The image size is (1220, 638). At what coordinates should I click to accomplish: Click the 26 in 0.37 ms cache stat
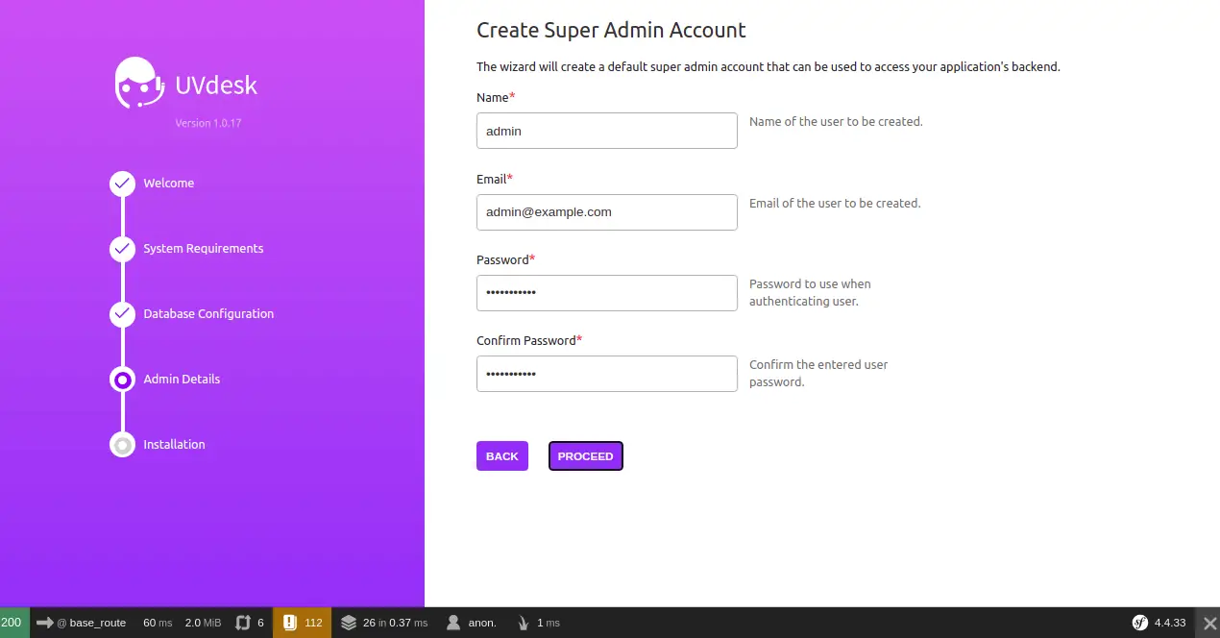[x=395, y=623]
